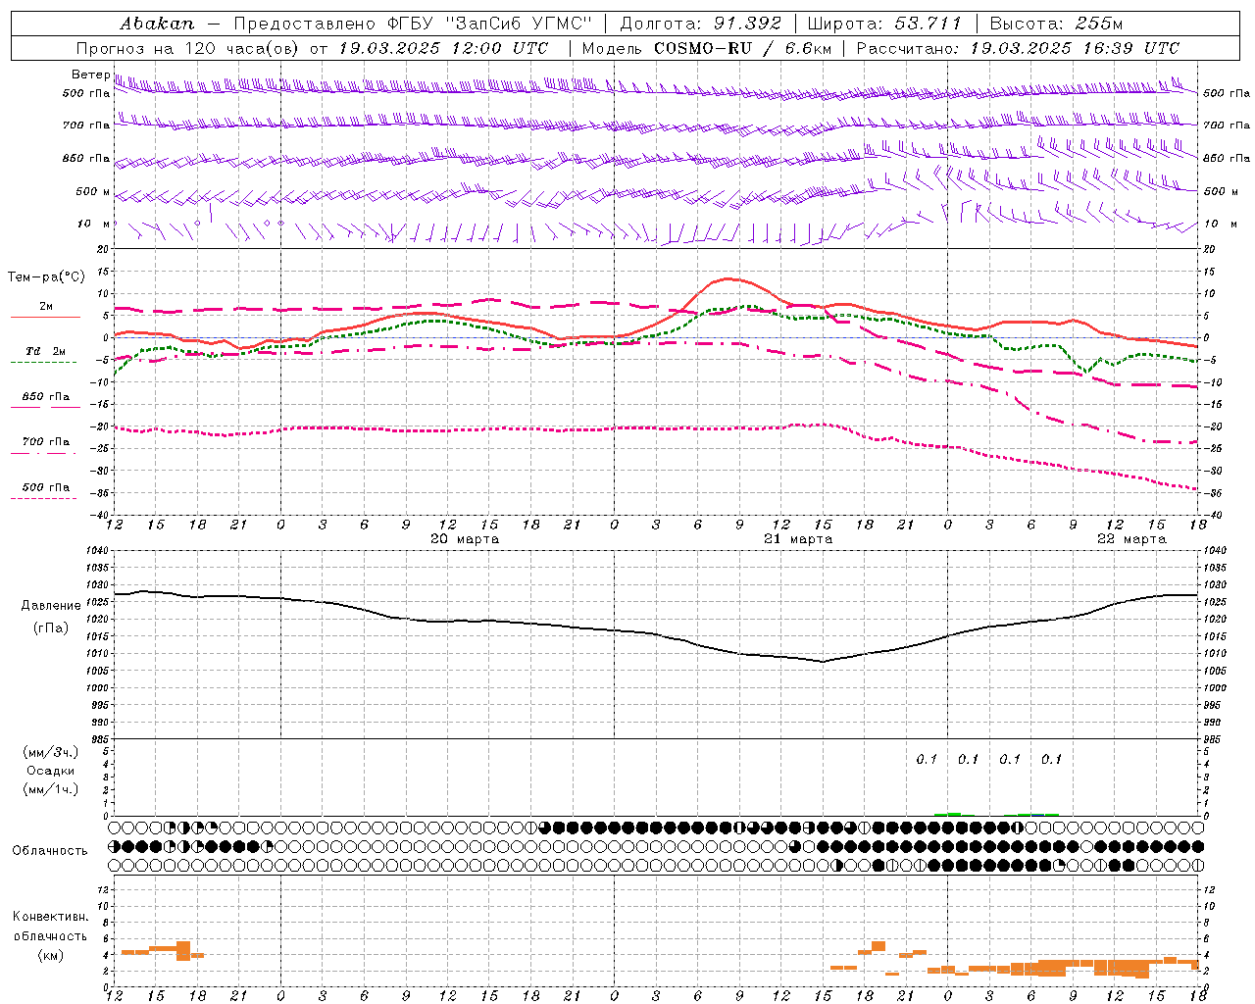
Task: Click the 985 value on left pressure axis
Action: [x=100, y=739]
